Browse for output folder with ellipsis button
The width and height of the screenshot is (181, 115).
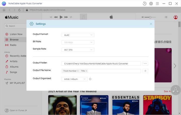[x=145, y=63]
